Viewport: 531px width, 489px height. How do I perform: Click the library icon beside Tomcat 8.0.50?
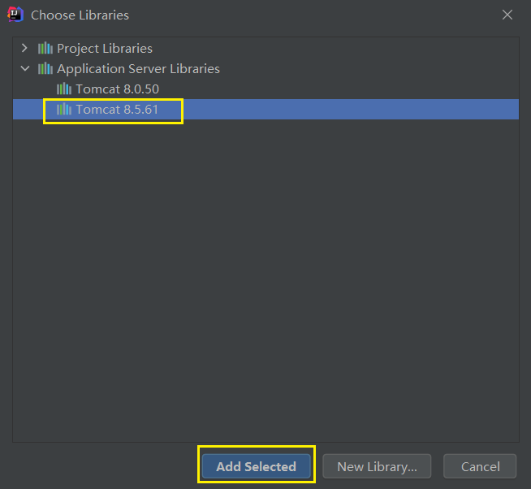tap(64, 89)
